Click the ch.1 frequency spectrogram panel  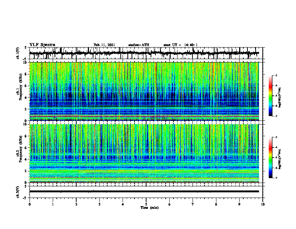point(144,91)
